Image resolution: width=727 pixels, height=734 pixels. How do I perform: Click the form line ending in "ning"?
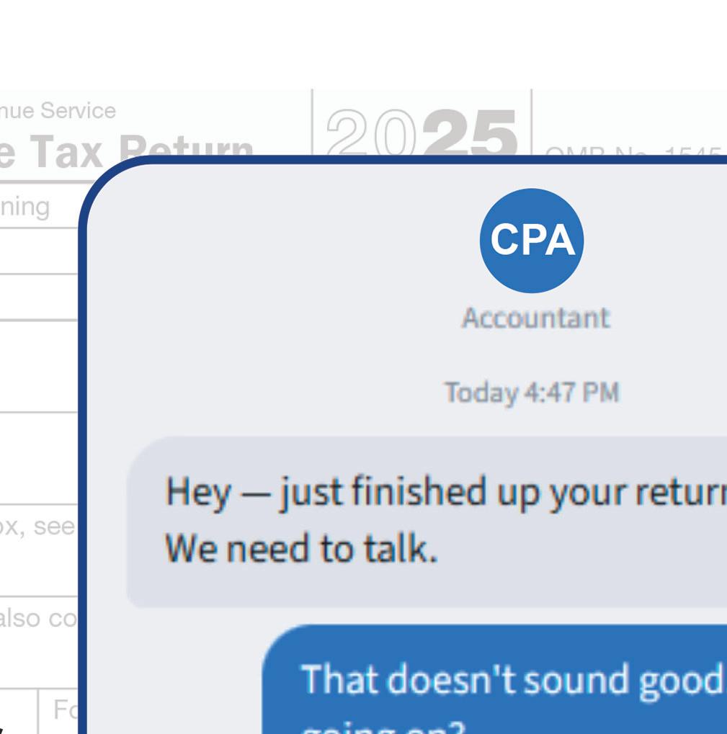pos(24,207)
